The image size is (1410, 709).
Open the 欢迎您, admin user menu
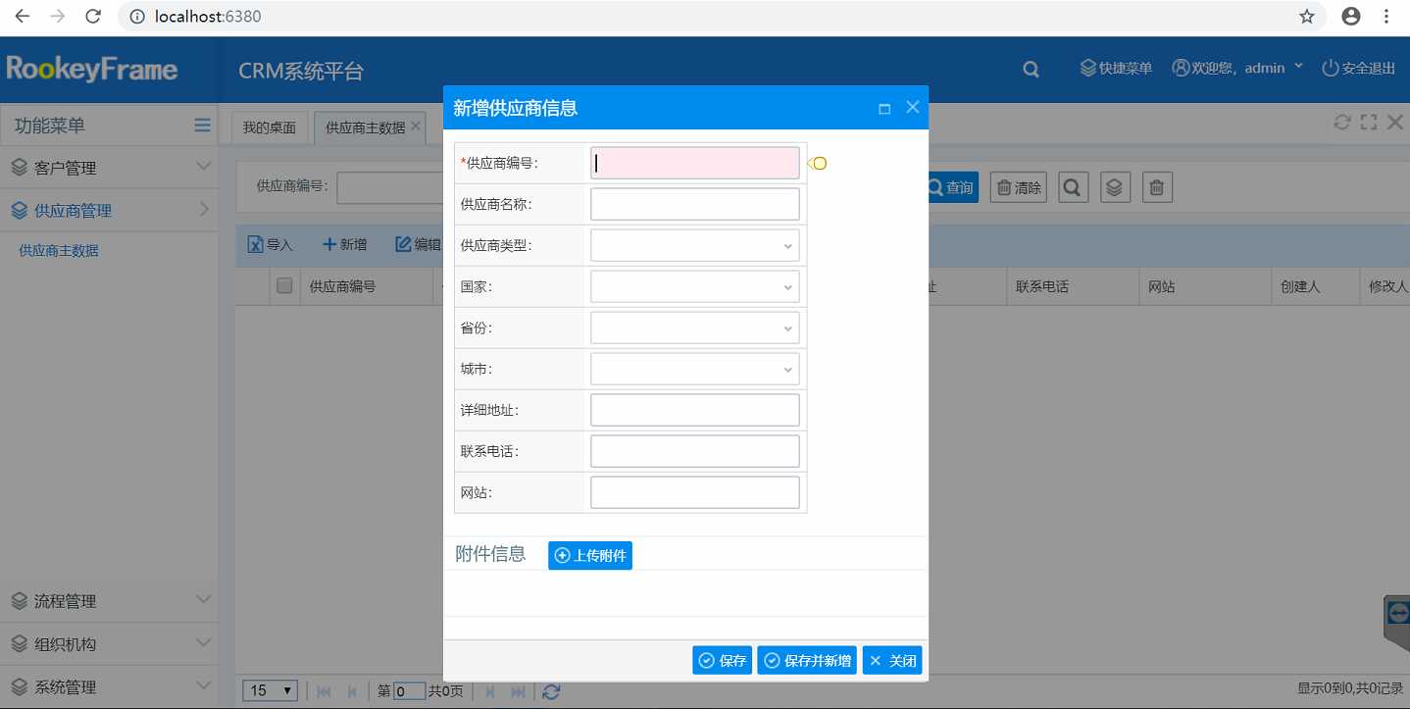[x=1237, y=68]
